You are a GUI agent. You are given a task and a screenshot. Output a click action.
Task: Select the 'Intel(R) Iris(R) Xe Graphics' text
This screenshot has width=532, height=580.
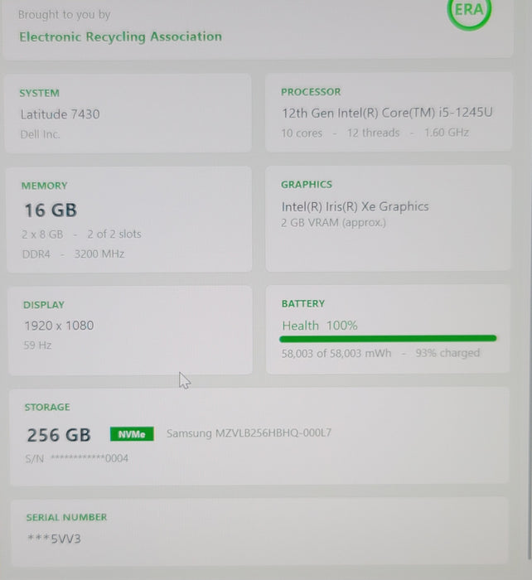[355, 206]
